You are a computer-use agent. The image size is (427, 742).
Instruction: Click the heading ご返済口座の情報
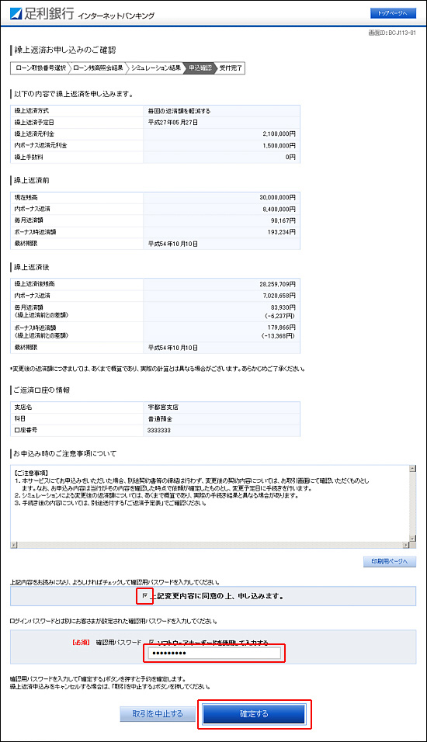(x=42, y=390)
